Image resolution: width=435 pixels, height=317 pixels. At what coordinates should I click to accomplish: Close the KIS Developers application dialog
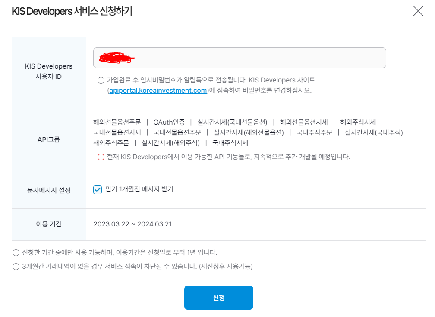418,11
